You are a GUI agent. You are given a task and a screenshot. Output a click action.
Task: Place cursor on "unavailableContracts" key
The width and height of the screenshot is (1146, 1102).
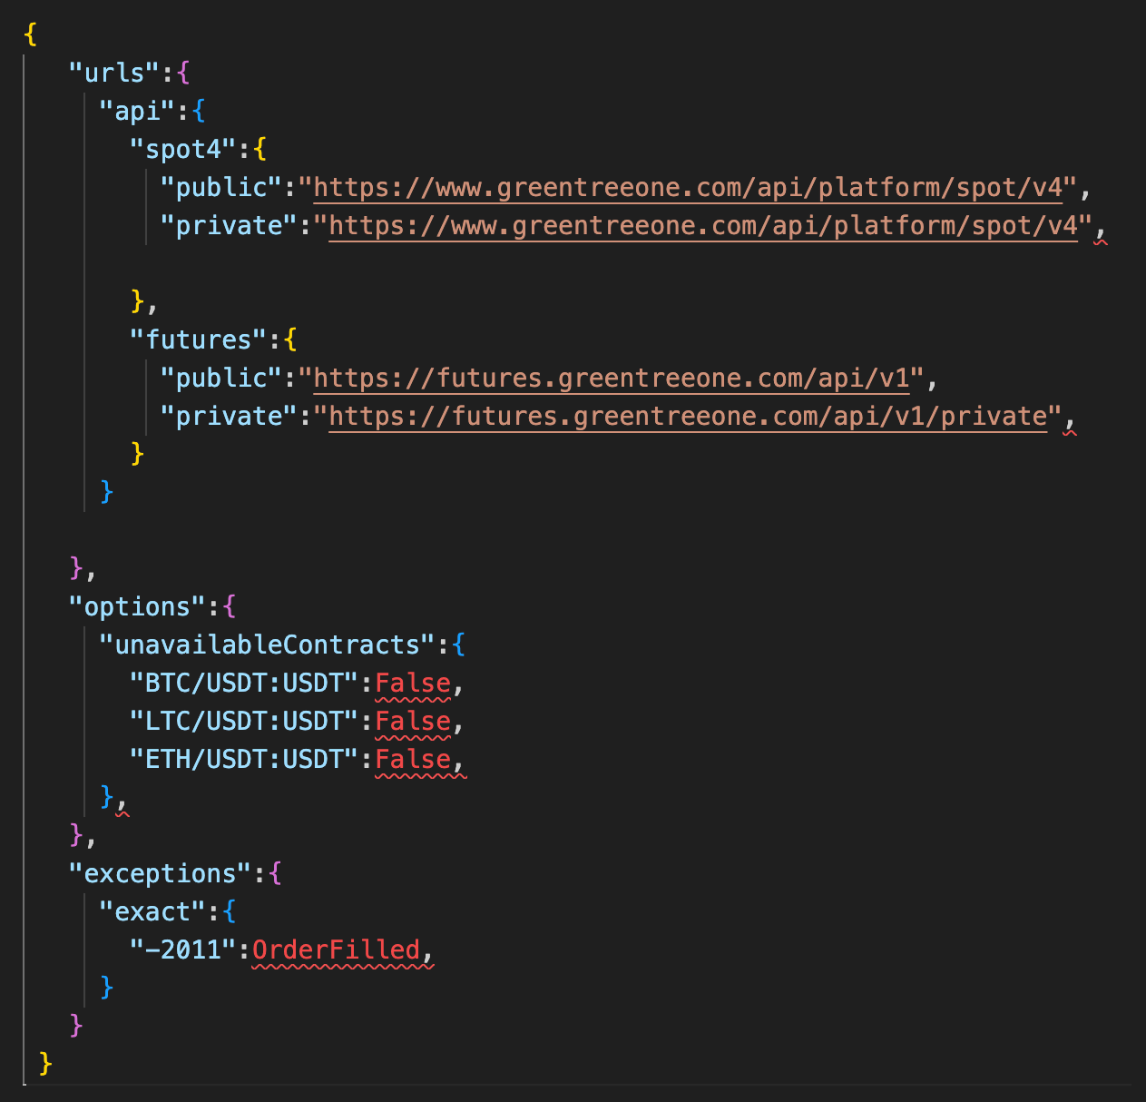point(268,644)
